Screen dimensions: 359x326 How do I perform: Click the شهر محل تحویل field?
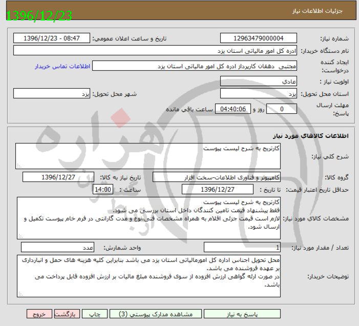coord(52,93)
